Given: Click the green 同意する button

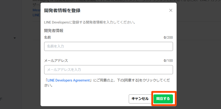Looking at the screenshot, I should pos(163,99).
